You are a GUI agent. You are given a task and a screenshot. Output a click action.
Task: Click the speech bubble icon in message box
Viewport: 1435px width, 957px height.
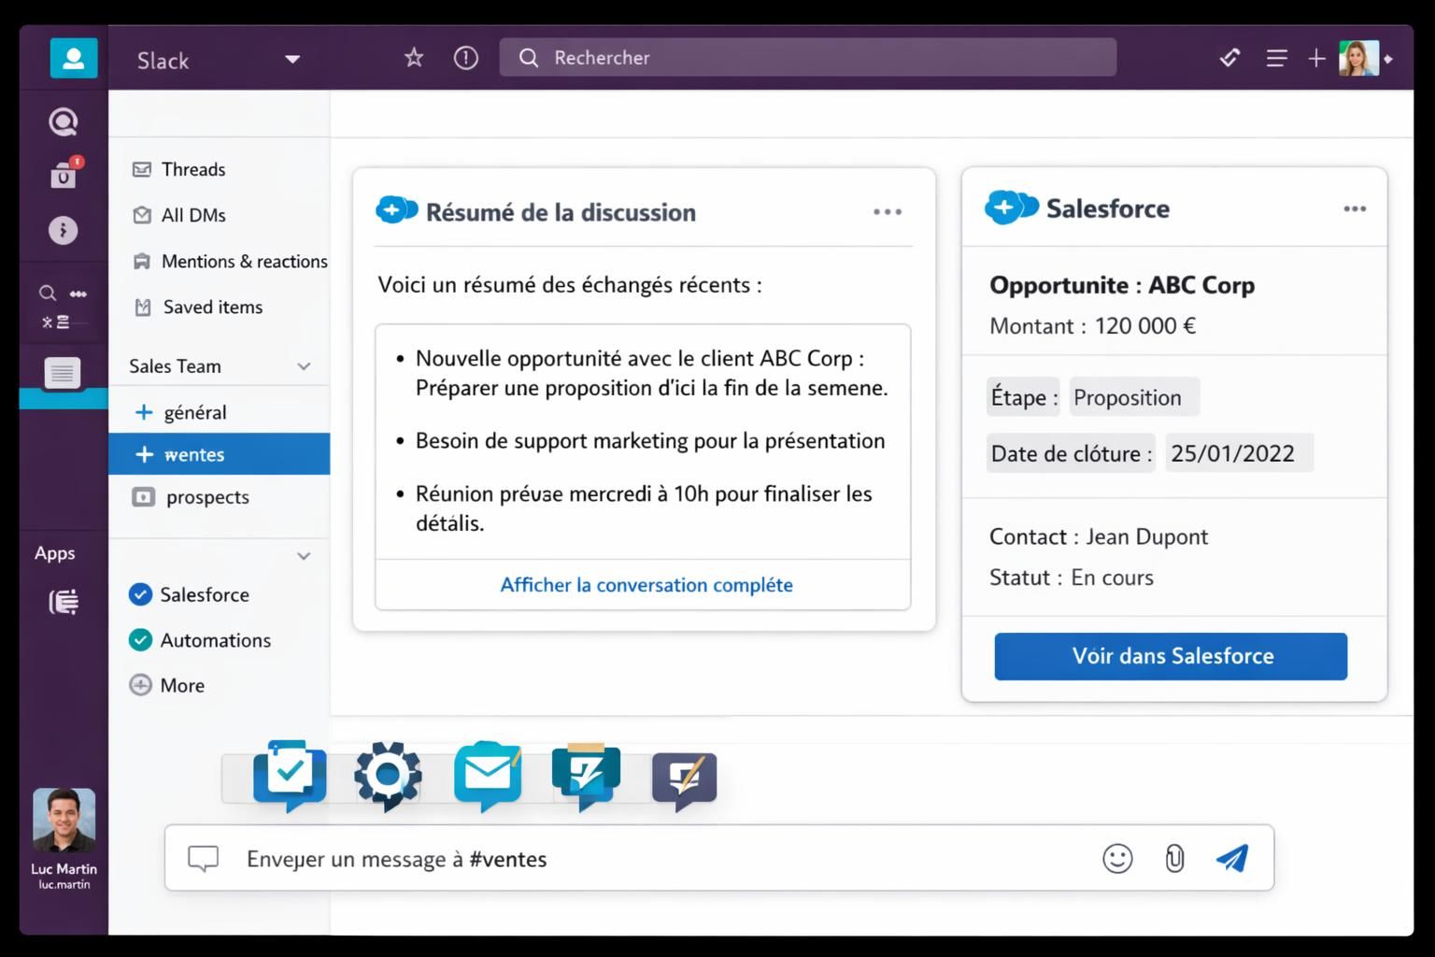click(203, 858)
